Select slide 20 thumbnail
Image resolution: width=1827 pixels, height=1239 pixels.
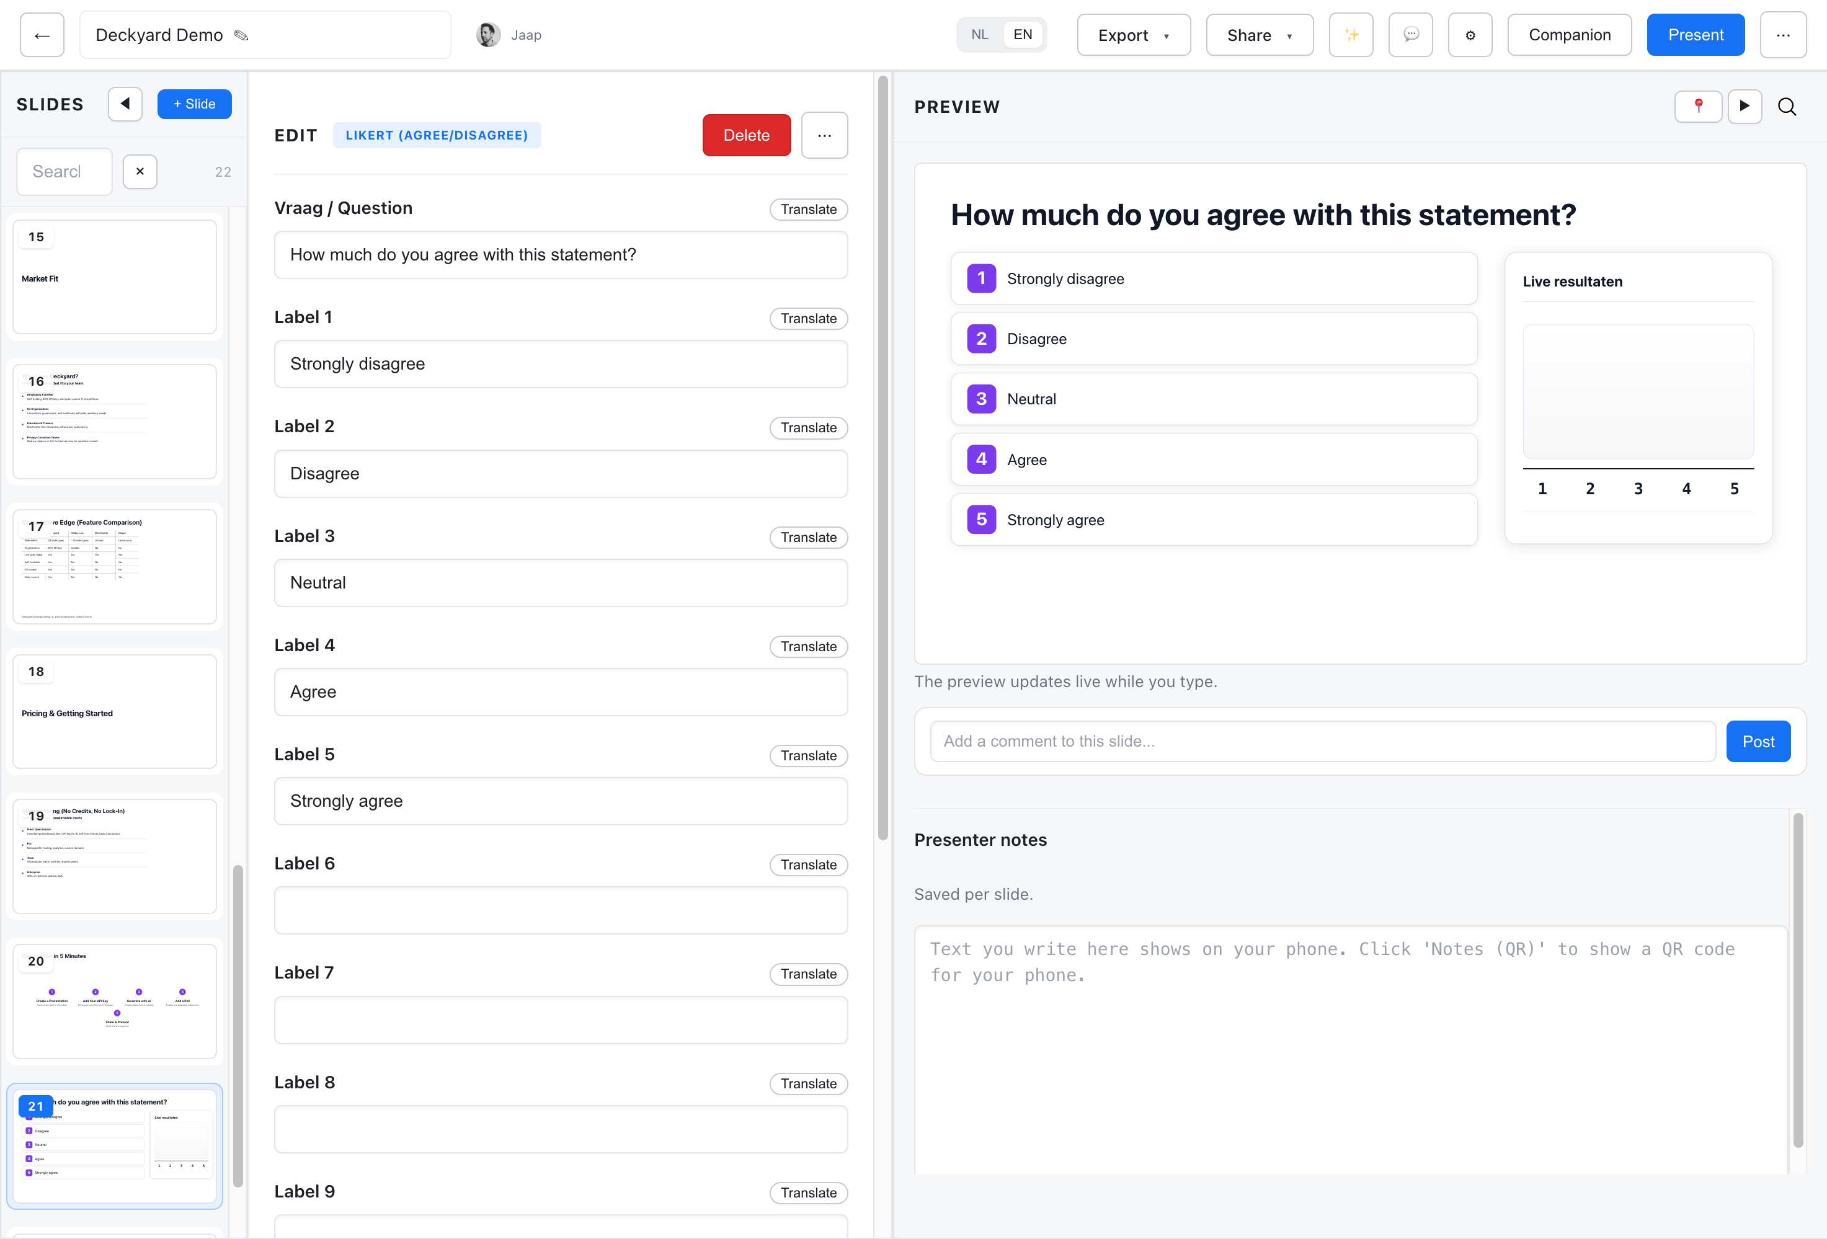pyautogui.click(x=115, y=1001)
